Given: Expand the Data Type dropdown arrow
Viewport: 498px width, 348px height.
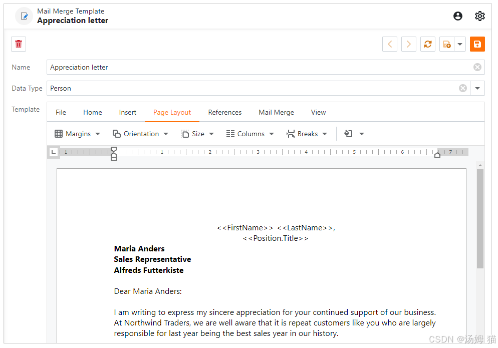Looking at the screenshot, I should coord(477,88).
